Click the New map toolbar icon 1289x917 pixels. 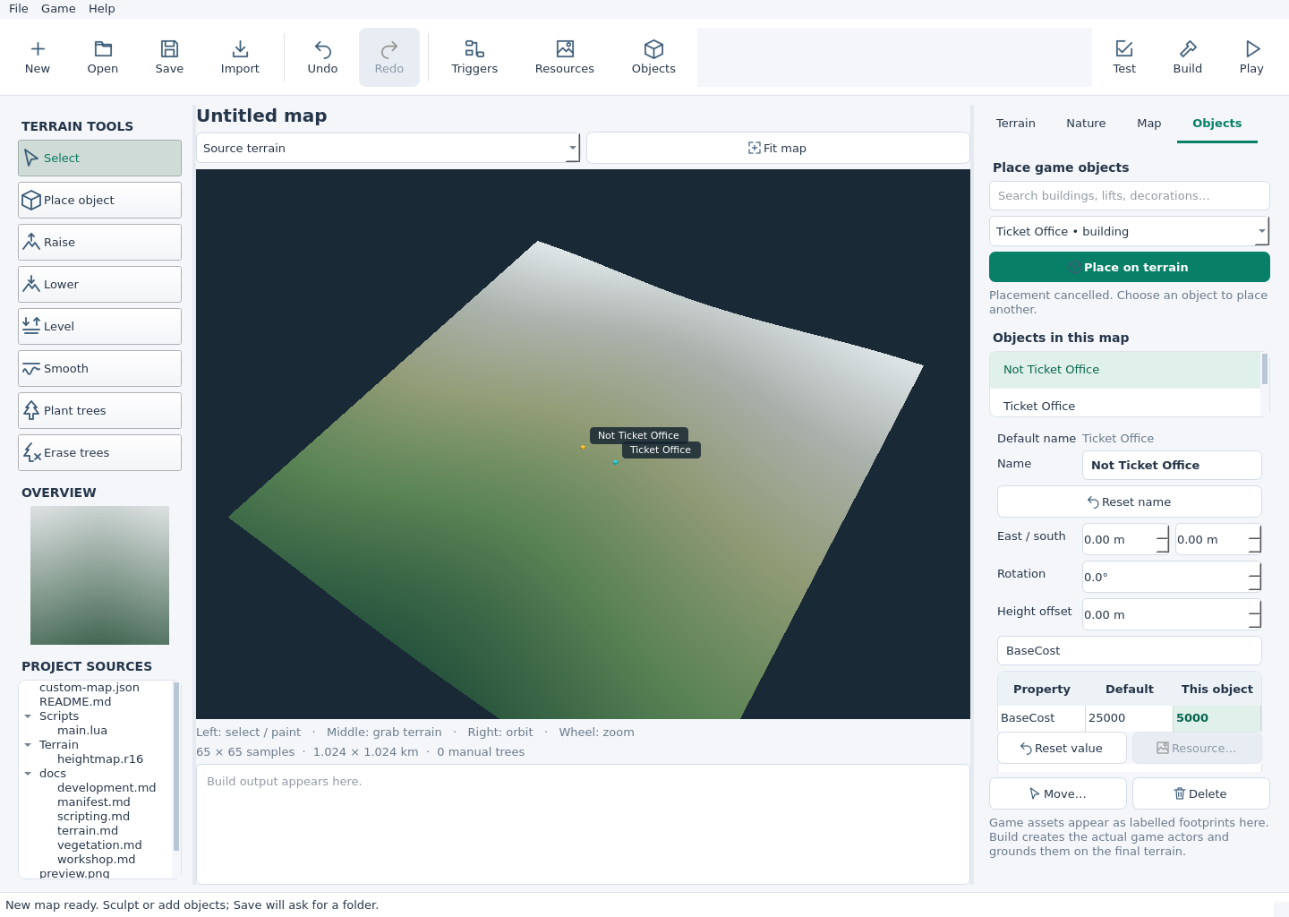38,57
